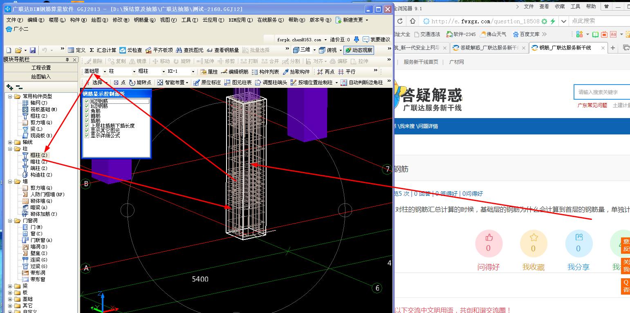This screenshot has width=630, height=313.
Task: Open the 基础层 floor dropdown
Action: [105, 72]
